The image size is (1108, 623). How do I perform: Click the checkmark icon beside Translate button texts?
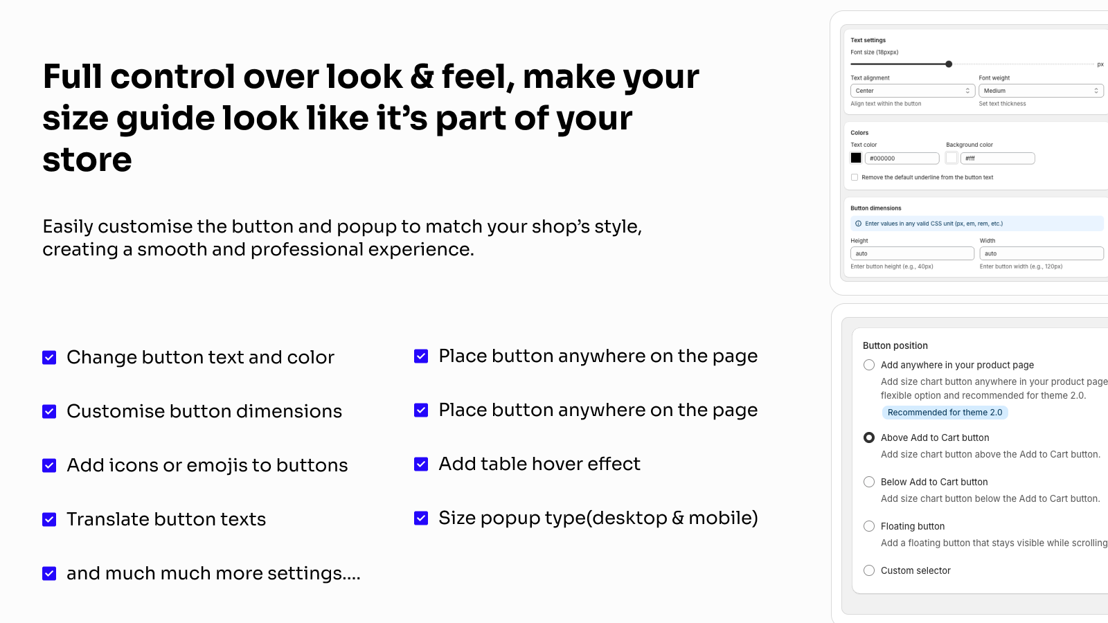49,520
